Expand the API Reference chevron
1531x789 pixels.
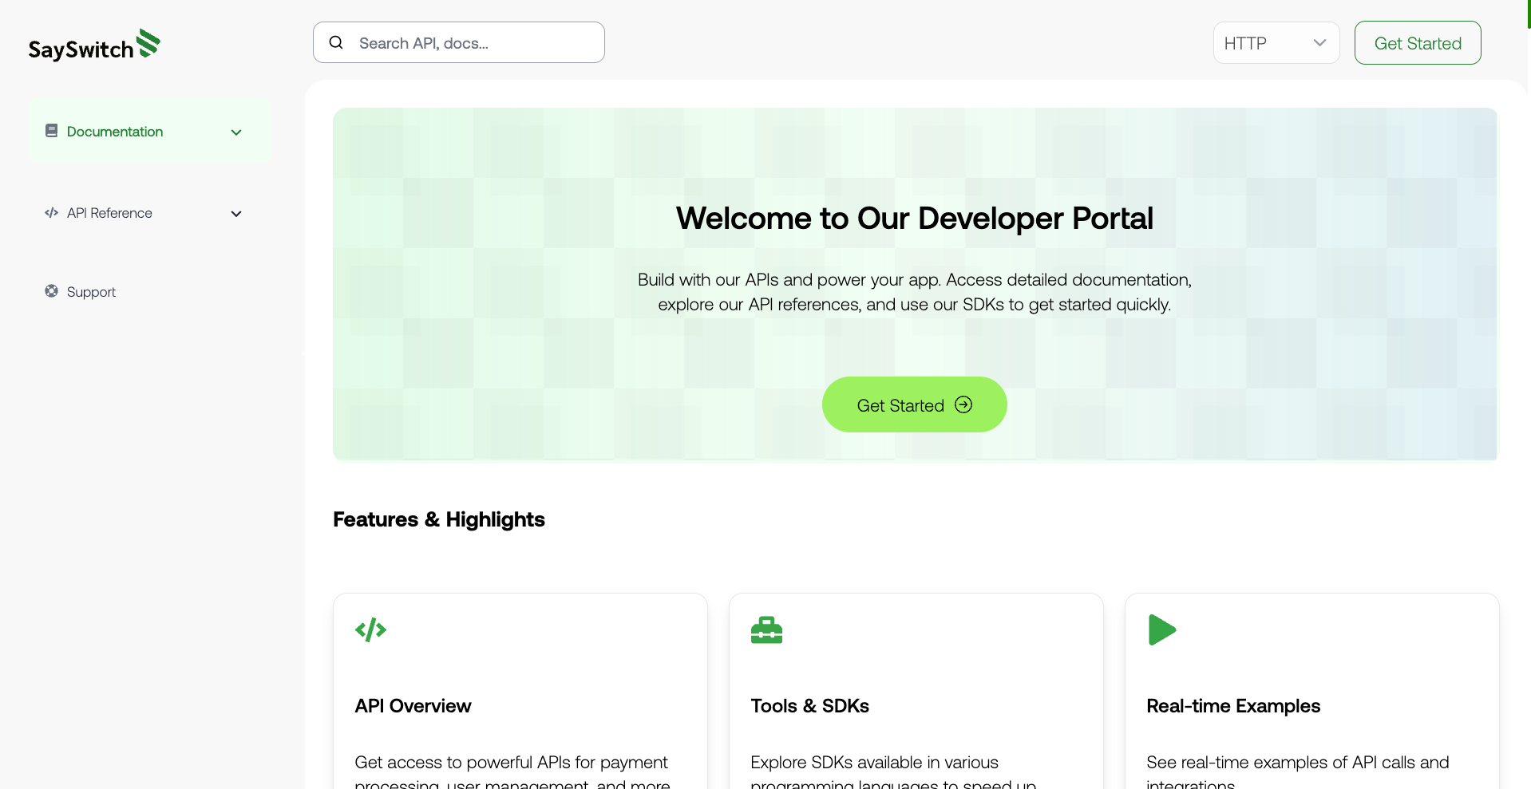click(x=236, y=214)
